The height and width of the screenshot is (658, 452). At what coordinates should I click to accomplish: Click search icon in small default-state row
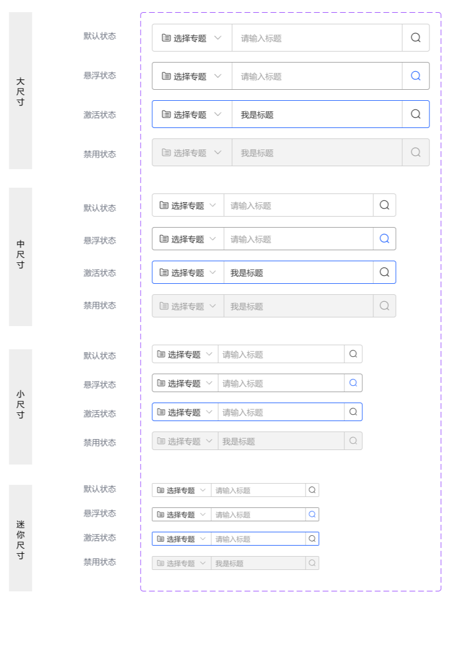353,354
